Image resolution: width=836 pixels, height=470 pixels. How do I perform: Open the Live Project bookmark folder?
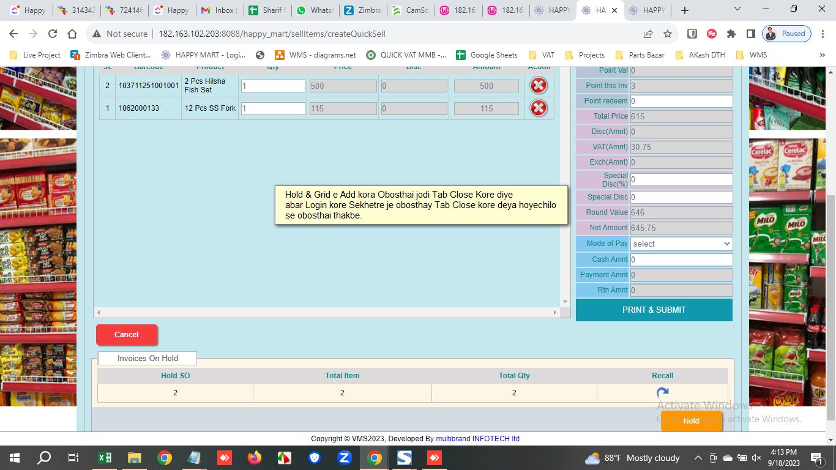click(35, 54)
